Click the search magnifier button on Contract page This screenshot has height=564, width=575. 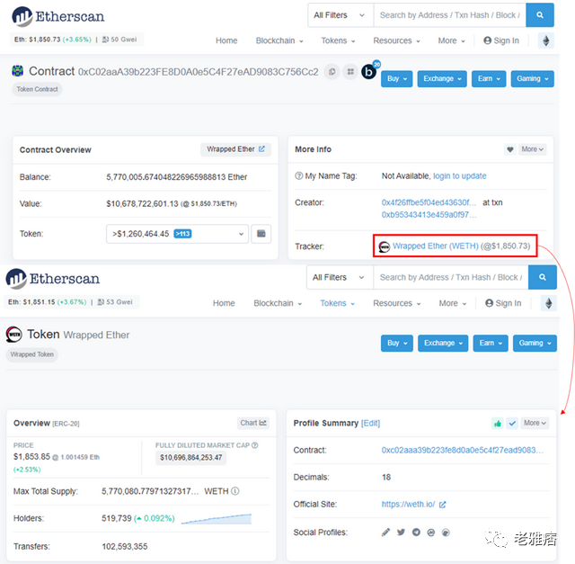click(x=539, y=15)
